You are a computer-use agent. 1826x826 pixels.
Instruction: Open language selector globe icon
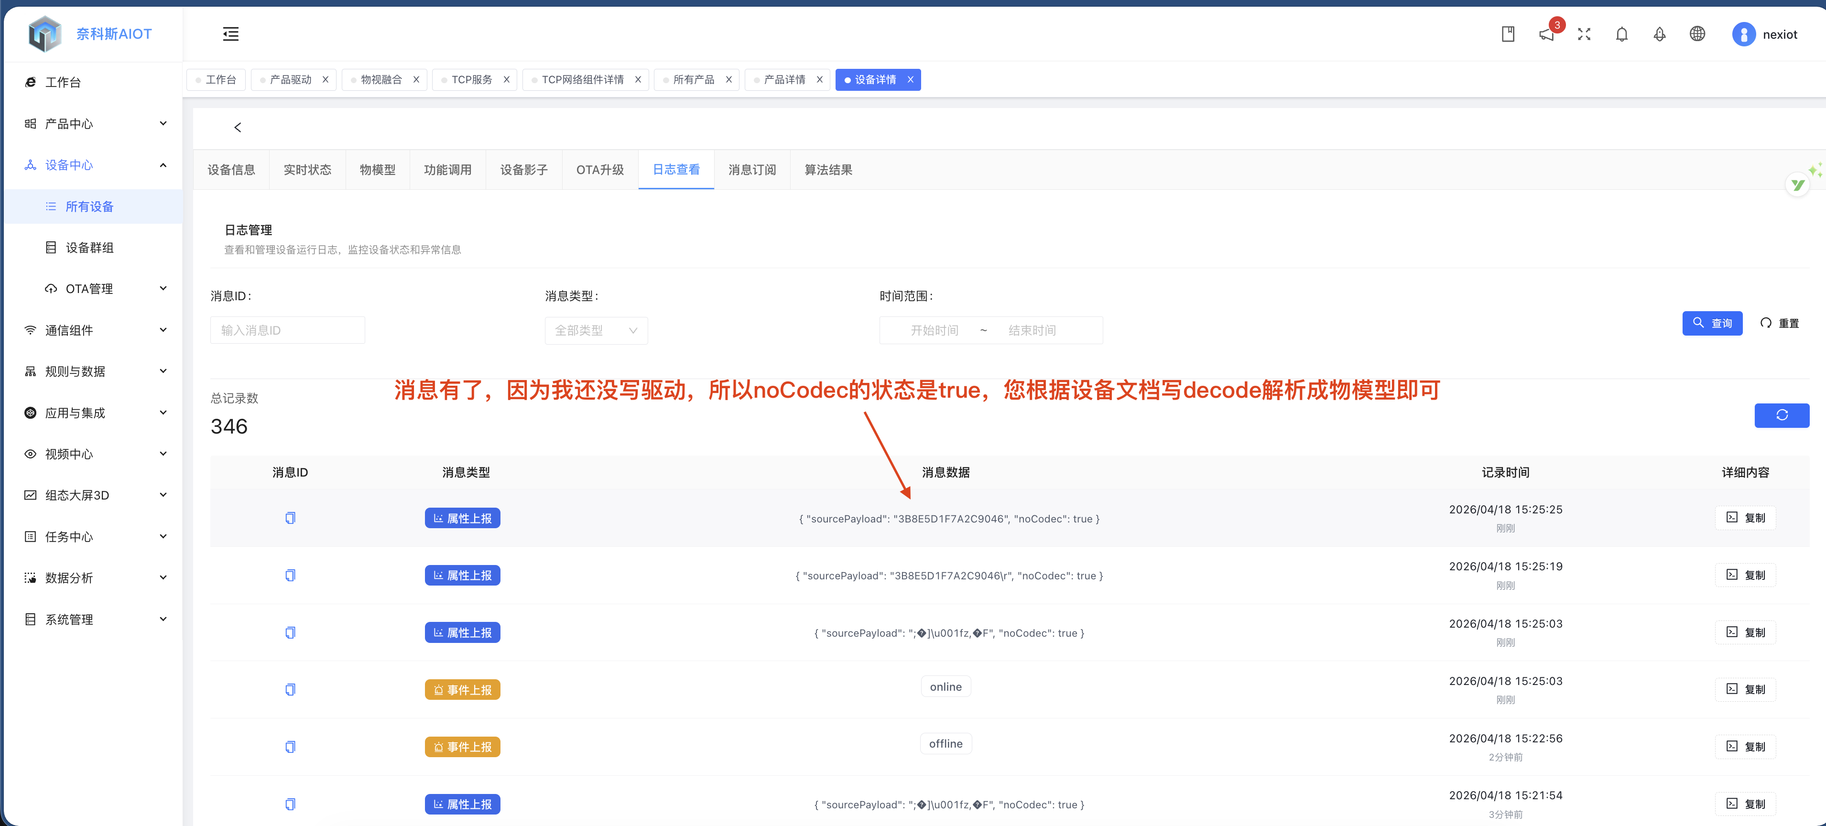coord(1697,34)
